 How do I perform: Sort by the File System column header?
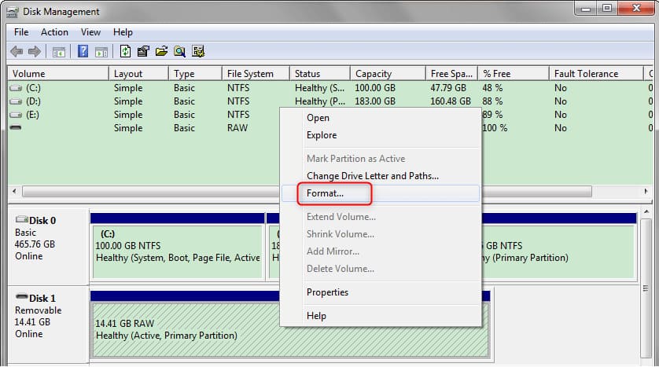[x=250, y=74]
